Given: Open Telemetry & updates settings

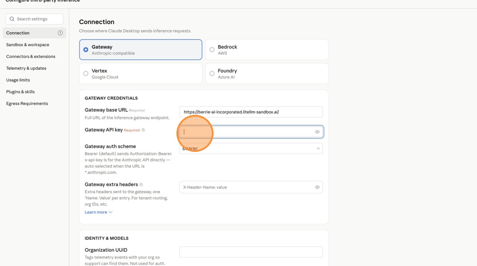Looking at the screenshot, I should pos(26,68).
